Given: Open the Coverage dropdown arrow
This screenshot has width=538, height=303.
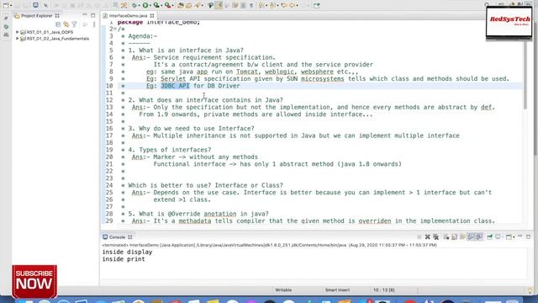Looking at the screenshot, I should (x=161, y=6).
